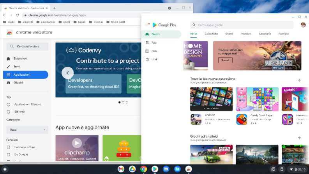Select Applicazioni in web store sidebar
Image resolution: width=309 pixels, height=174 pixels.
coord(26,75)
